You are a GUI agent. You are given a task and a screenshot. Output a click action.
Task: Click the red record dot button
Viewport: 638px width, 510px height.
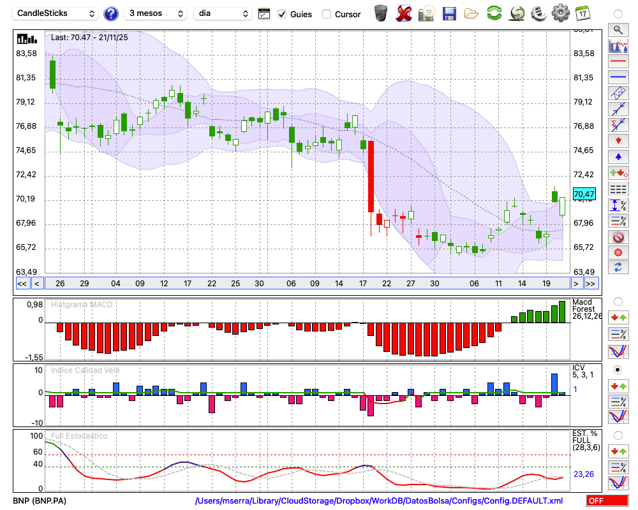tap(618, 252)
